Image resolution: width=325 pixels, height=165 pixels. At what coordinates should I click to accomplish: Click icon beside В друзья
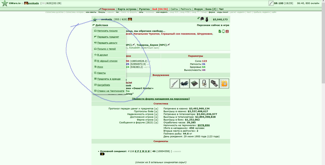pos(95,55)
